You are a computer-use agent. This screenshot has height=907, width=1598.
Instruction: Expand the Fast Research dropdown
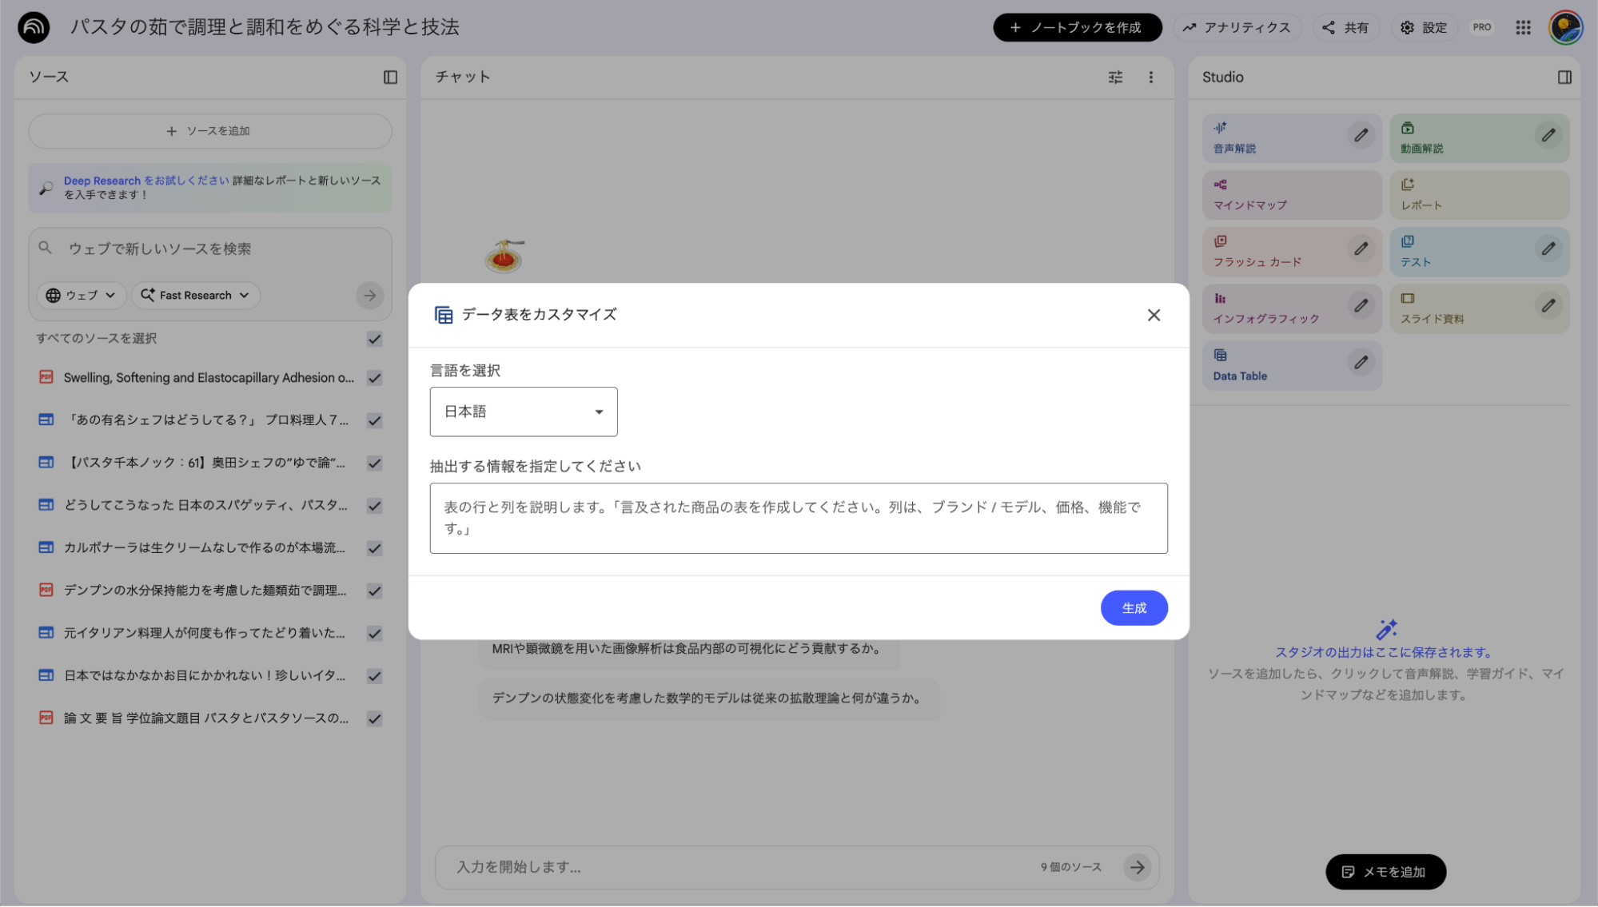pyautogui.click(x=195, y=295)
